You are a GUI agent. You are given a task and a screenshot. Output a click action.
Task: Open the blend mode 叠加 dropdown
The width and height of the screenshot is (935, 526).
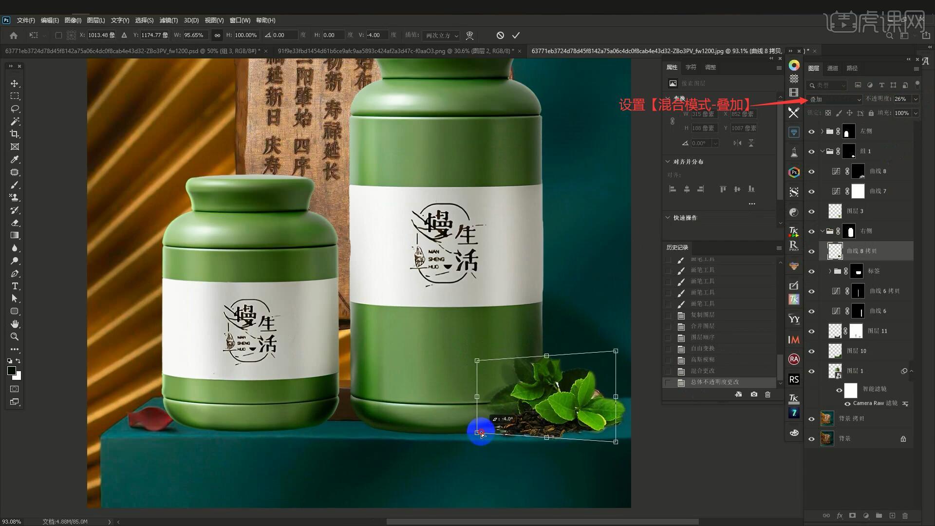(835, 99)
